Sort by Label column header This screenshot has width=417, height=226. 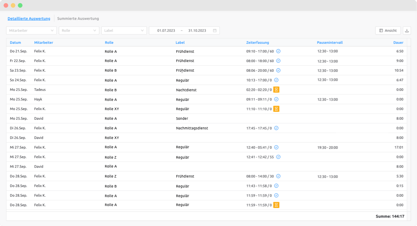coord(180,42)
